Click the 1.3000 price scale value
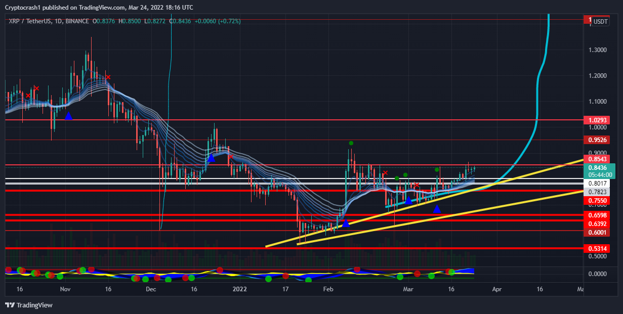Image resolution: width=623 pixels, height=314 pixels. (x=598, y=50)
